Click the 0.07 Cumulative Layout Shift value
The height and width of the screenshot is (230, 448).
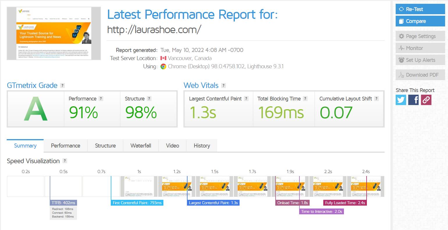click(x=336, y=112)
